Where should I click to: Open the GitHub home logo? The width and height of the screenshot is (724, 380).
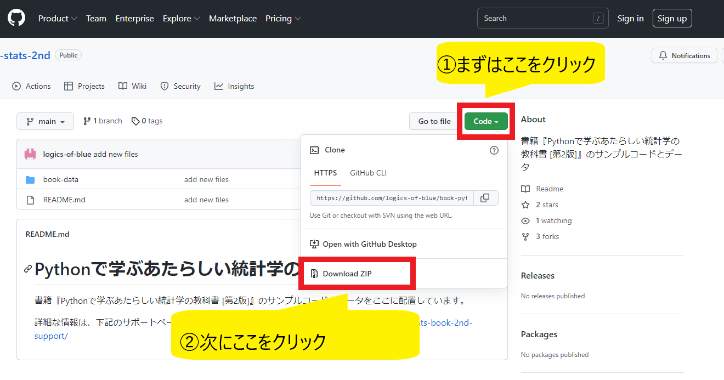(x=16, y=18)
